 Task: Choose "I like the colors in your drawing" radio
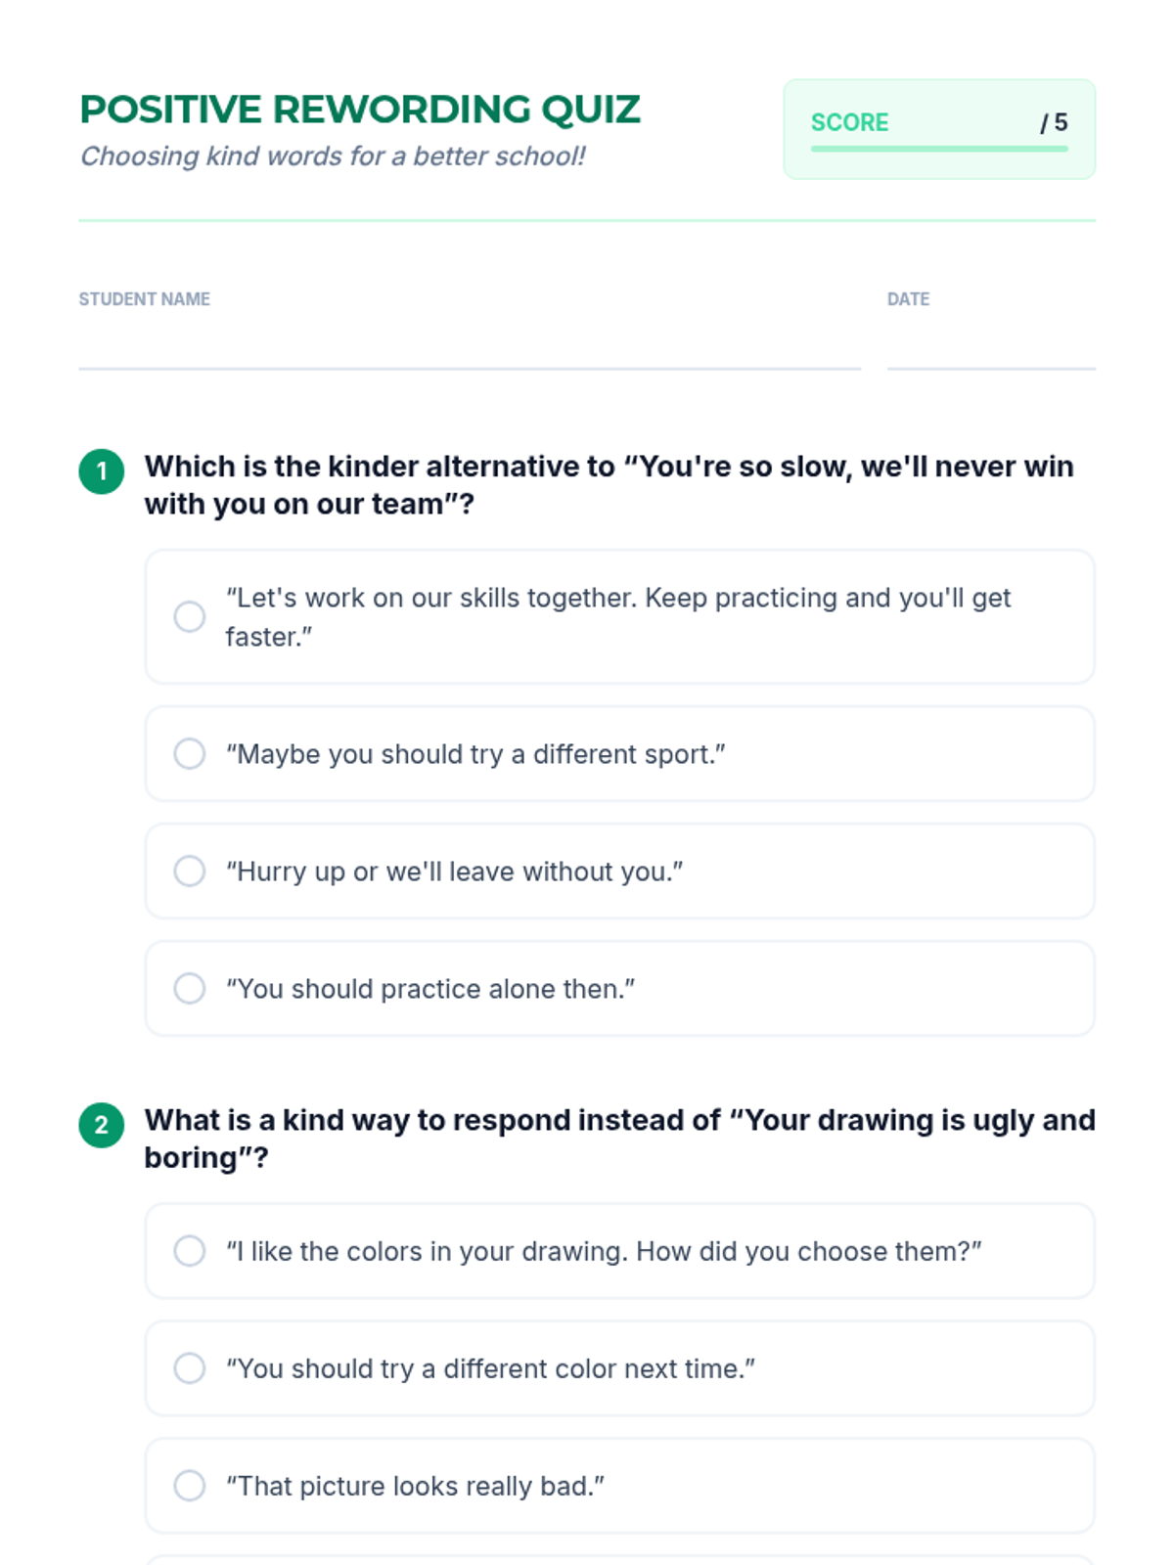[190, 1251]
